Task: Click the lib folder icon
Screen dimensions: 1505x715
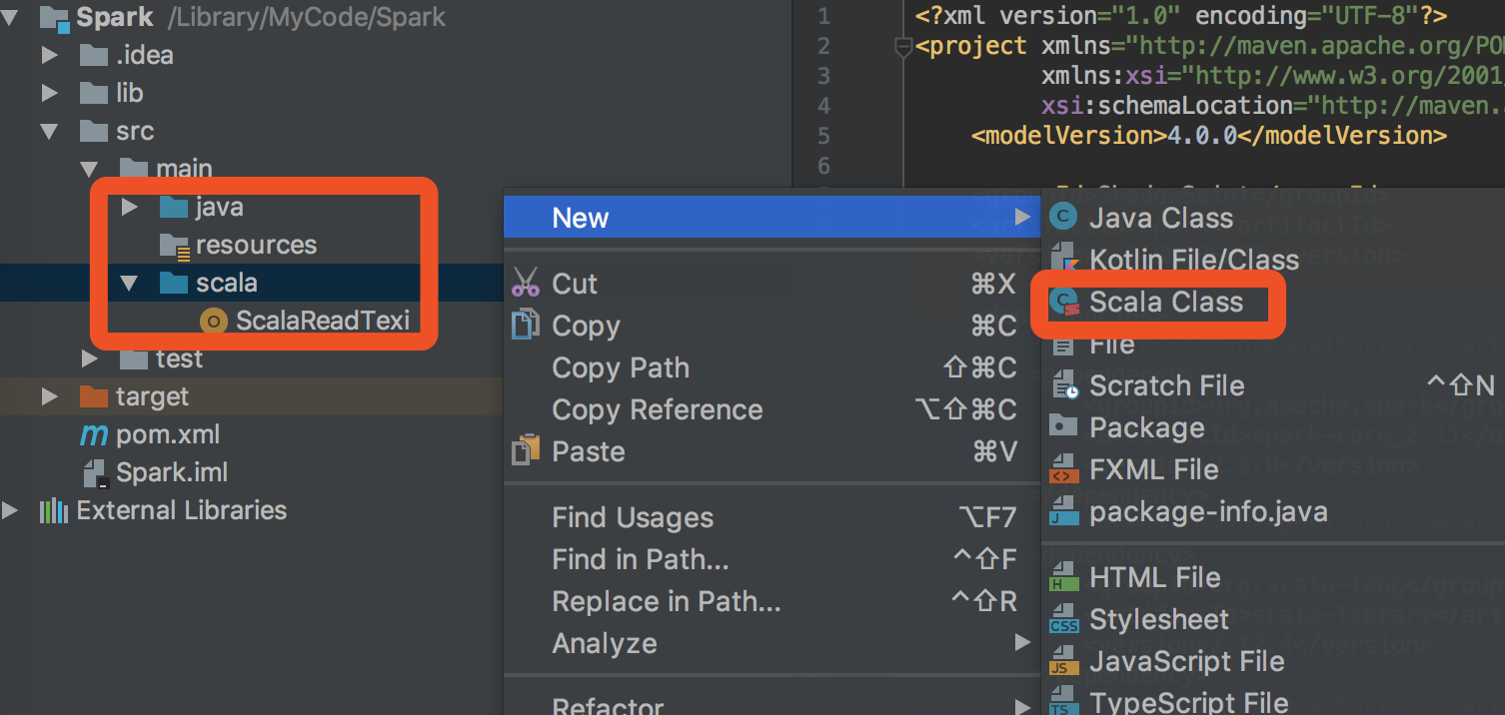Action: (x=93, y=93)
